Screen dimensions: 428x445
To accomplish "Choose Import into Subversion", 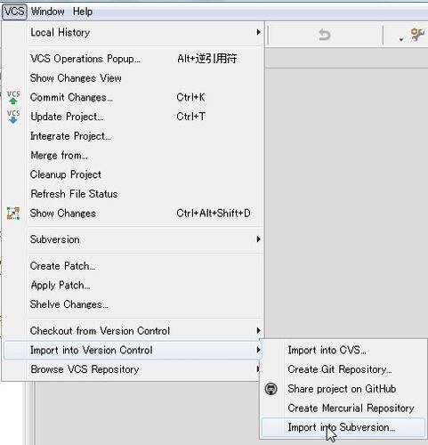I will pos(343,427).
